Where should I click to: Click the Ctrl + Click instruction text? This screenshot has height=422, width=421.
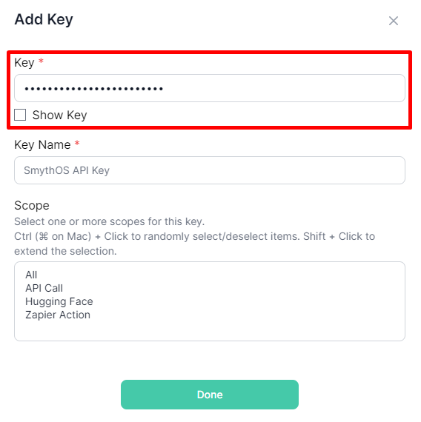pyautogui.click(x=195, y=237)
